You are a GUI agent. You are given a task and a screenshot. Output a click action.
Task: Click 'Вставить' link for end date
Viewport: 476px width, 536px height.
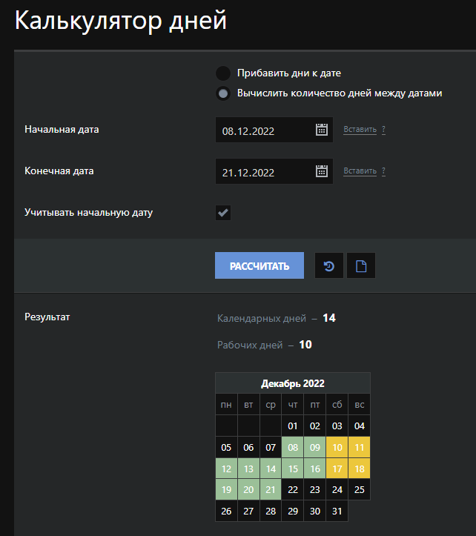360,171
